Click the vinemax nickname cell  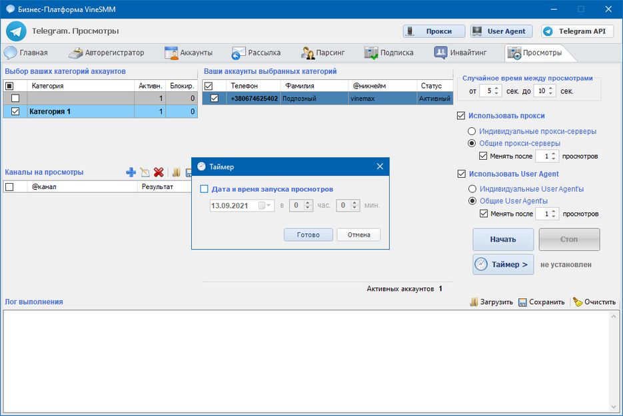point(382,99)
